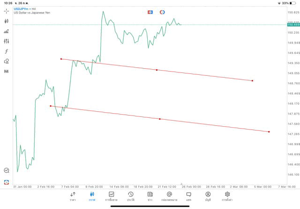
Task: Tap the chart-with-checkmark icon at lower left
Action: coord(6,171)
